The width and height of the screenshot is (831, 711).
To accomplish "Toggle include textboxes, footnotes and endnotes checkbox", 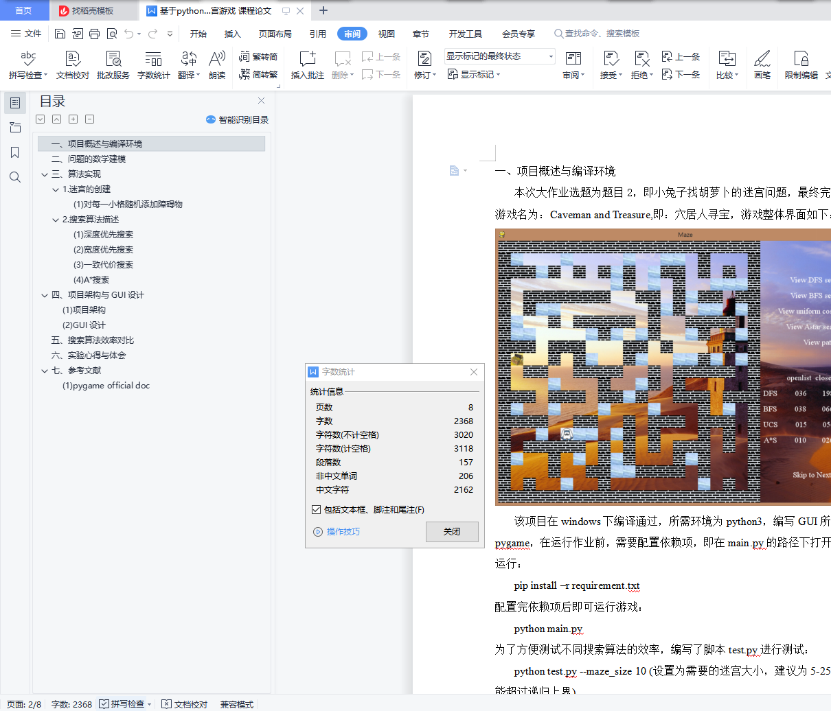I will click(x=316, y=509).
